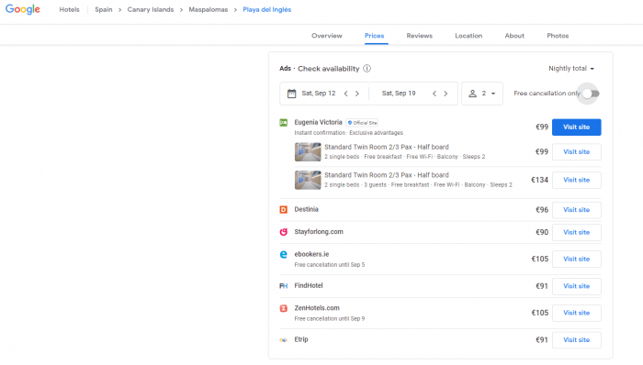Switch to the Photos tab
The image size is (643, 365).
[558, 36]
